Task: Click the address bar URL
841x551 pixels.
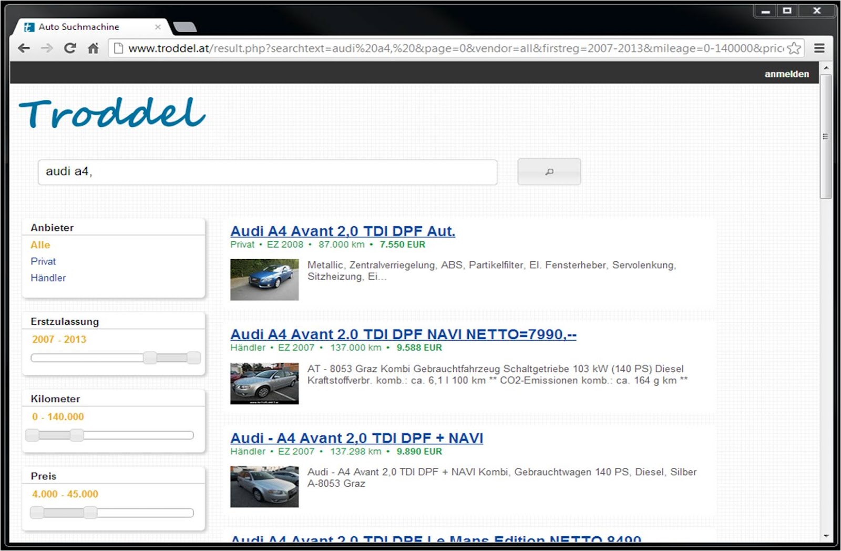Action: [455, 48]
